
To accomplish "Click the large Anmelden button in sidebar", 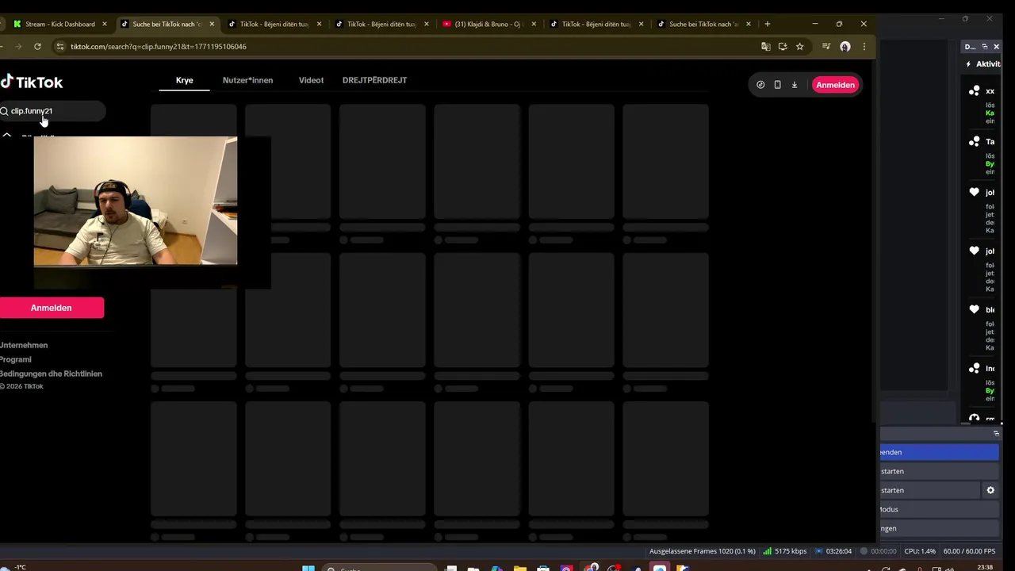I will [x=52, y=308].
